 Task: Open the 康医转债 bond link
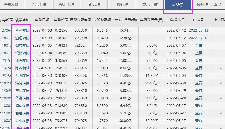pyautogui.click(x=22, y=60)
